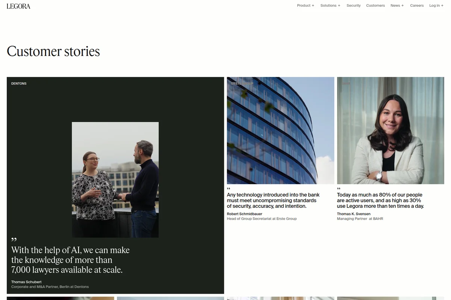The height and width of the screenshot is (300, 451).
Task: Click the LEGORA logo
Action: pyautogui.click(x=18, y=6)
